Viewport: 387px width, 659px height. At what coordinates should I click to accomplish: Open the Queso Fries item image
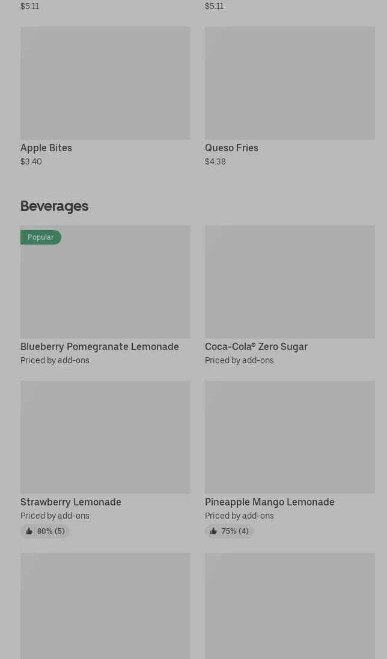[x=290, y=83]
